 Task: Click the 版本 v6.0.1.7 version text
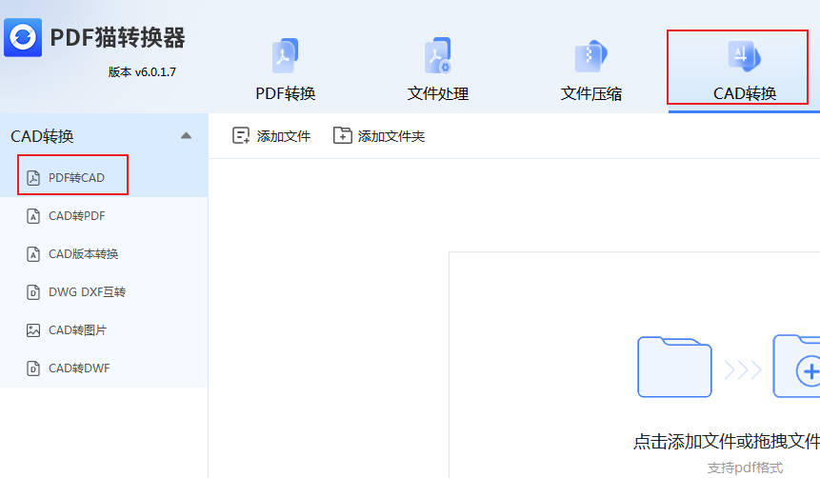tap(142, 72)
